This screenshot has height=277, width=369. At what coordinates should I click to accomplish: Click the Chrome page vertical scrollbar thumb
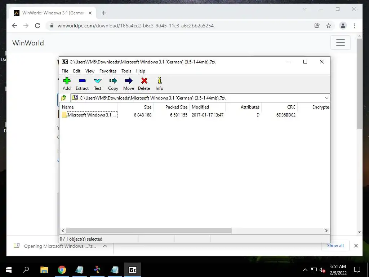click(x=359, y=84)
